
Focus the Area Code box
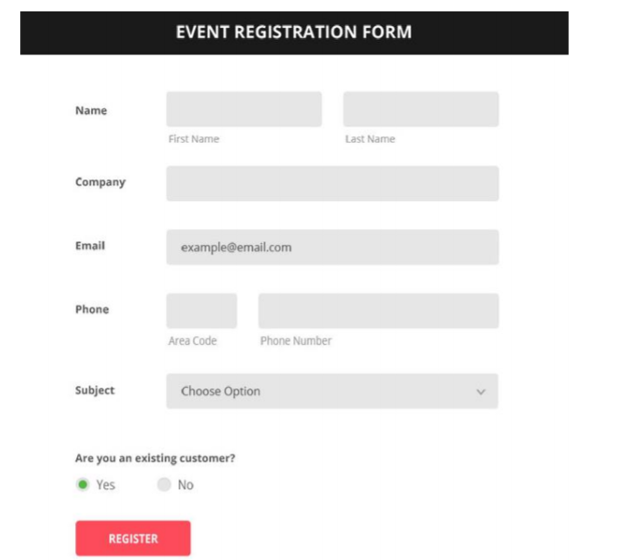point(201,311)
